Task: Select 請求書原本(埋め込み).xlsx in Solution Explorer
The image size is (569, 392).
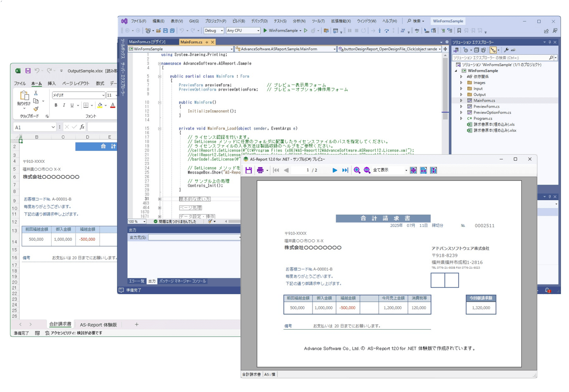Action: [495, 131]
